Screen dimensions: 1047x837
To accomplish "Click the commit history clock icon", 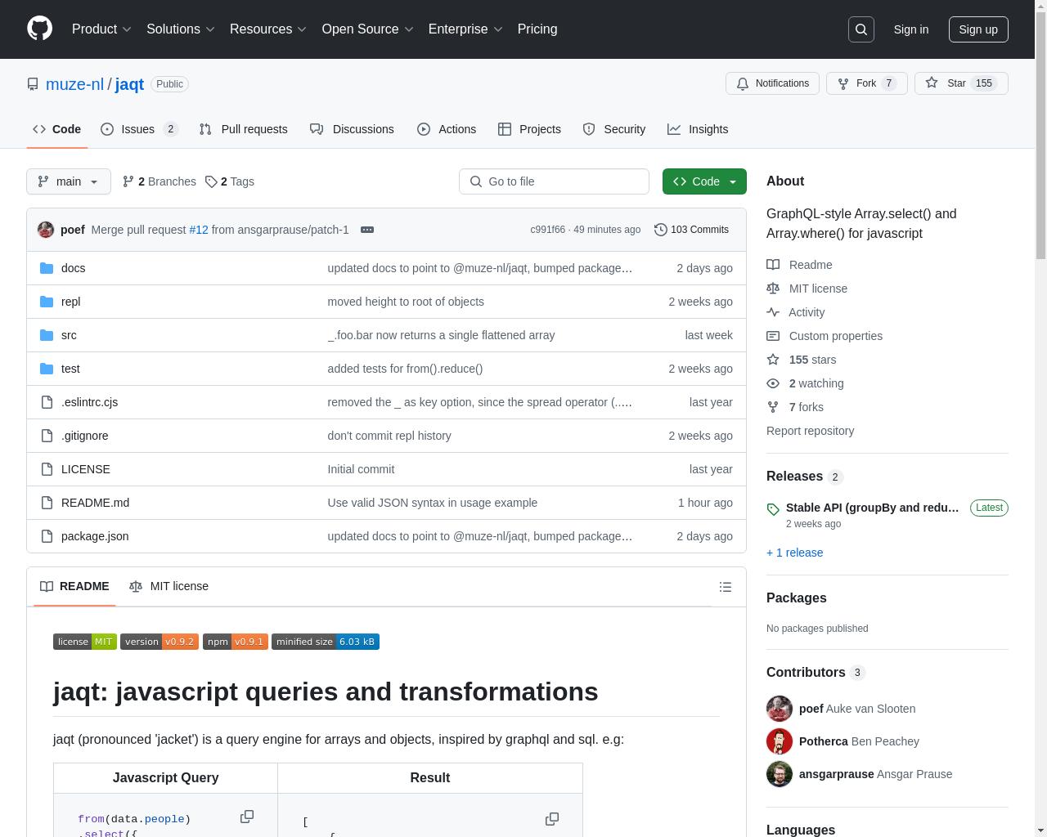I will (x=661, y=230).
